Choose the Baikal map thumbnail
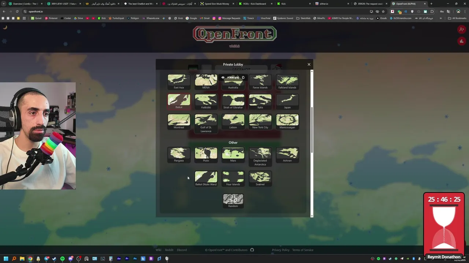This screenshot has height=263, width=469. click(179, 102)
